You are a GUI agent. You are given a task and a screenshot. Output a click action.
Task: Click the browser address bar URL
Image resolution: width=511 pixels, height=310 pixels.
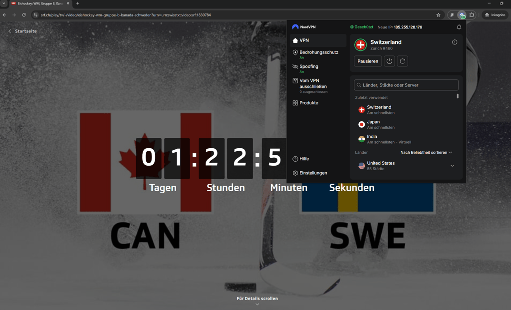(x=126, y=15)
